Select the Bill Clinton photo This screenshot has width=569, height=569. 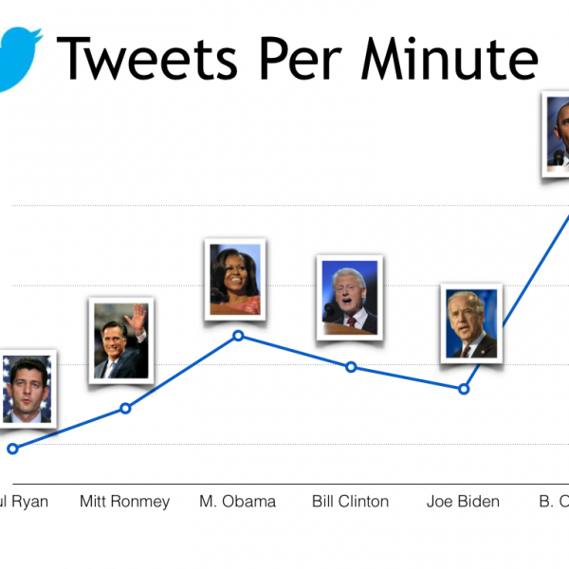pyautogui.click(x=348, y=297)
